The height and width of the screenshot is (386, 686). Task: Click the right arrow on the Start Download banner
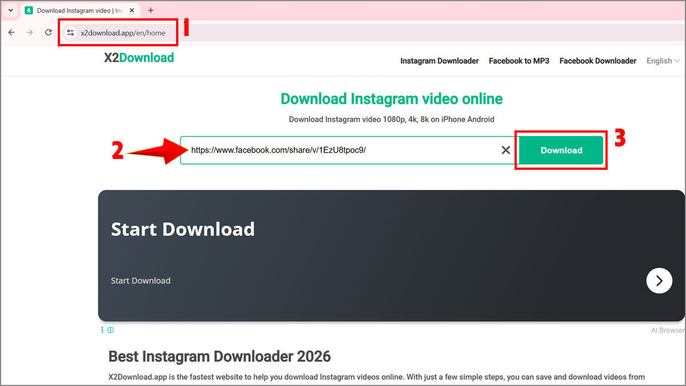[x=659, y=281]
